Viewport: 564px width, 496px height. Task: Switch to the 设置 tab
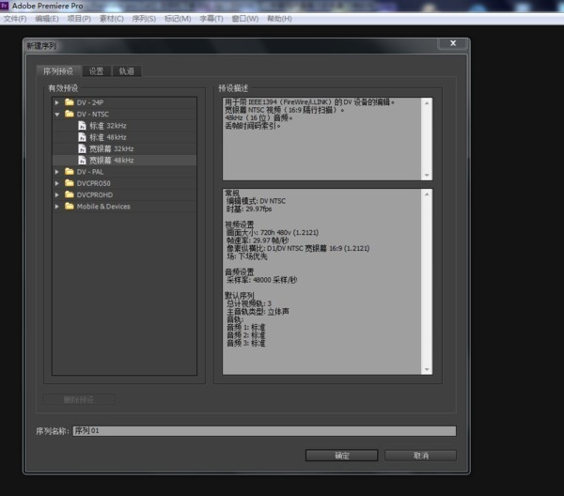click(x=96, y=71)
